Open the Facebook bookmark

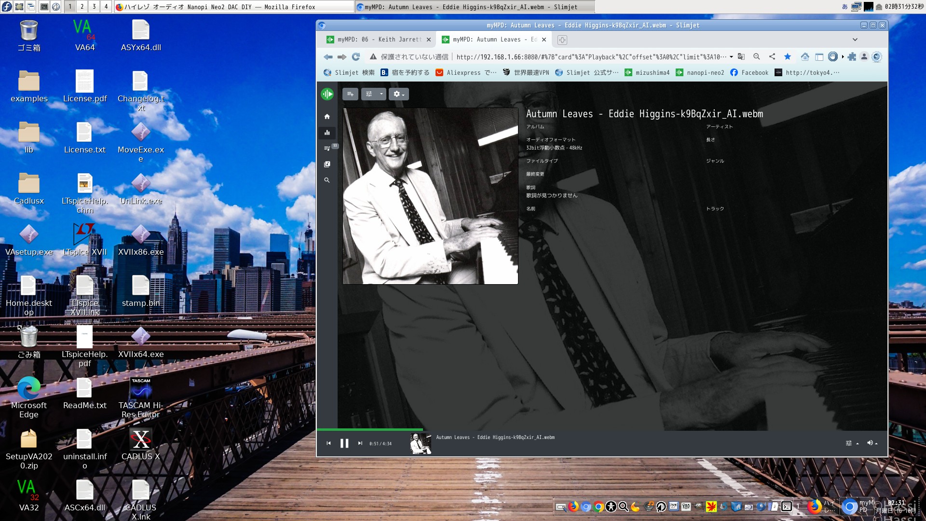tap(749, 73)
